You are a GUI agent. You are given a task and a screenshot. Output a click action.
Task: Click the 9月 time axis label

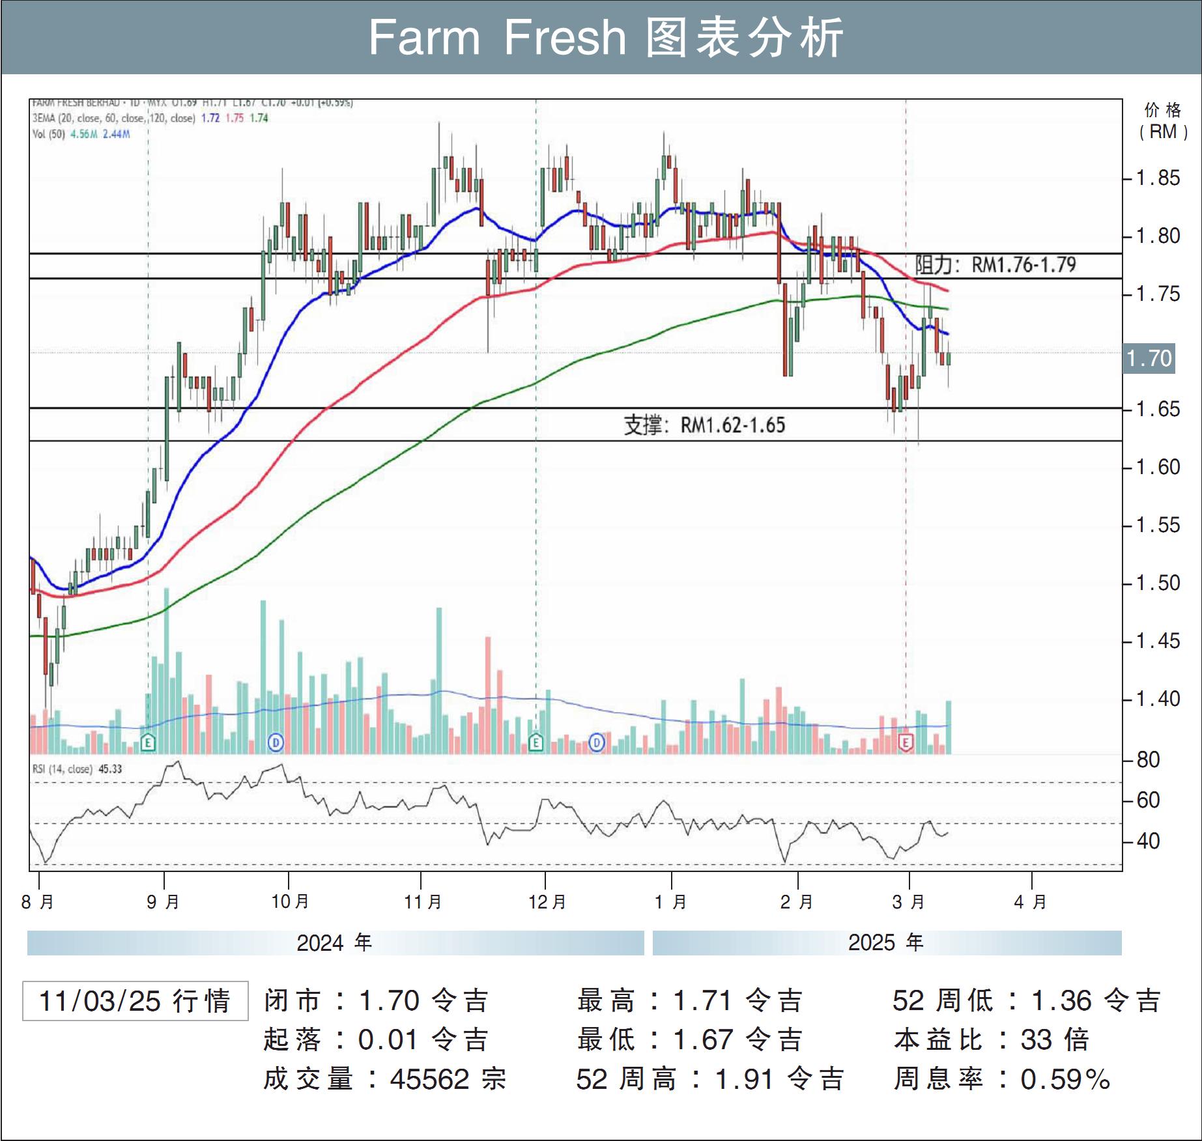tap(163, 902)
